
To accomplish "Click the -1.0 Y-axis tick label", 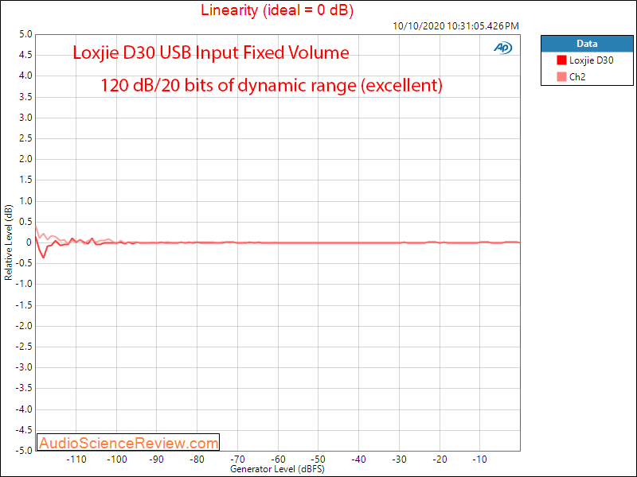I will [x=24, y=284].
